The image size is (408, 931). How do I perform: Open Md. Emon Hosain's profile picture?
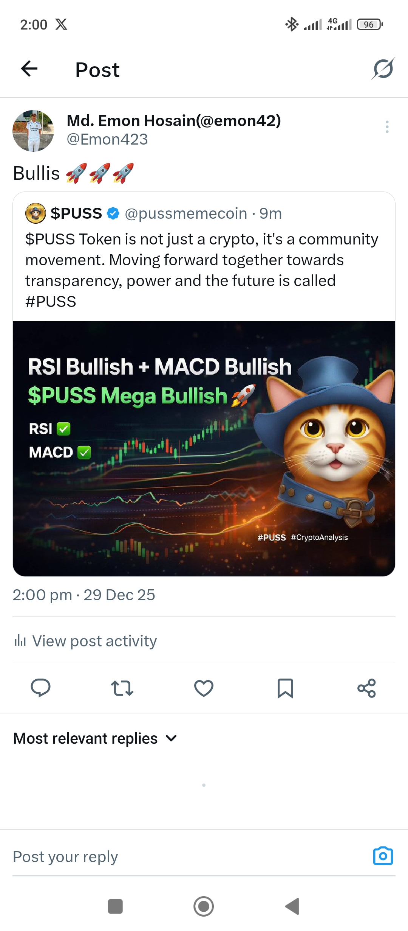coord(33,131)
